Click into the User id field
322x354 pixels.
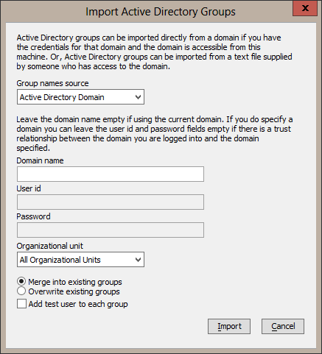tap(111, 202)
